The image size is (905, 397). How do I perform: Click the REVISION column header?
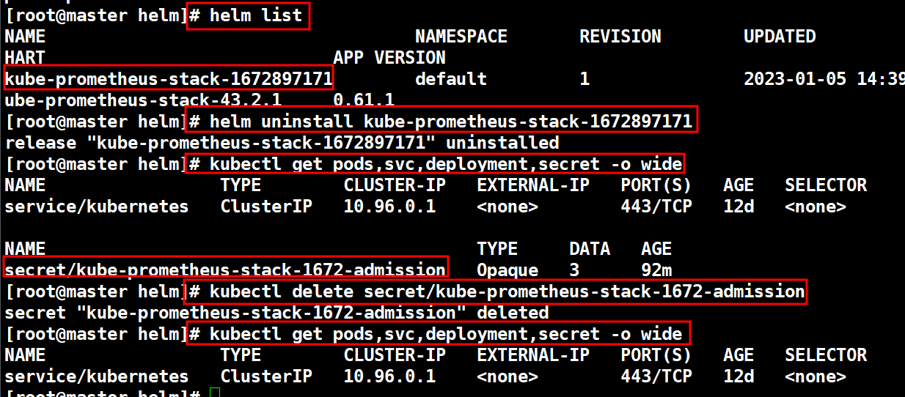coord(620,37)
